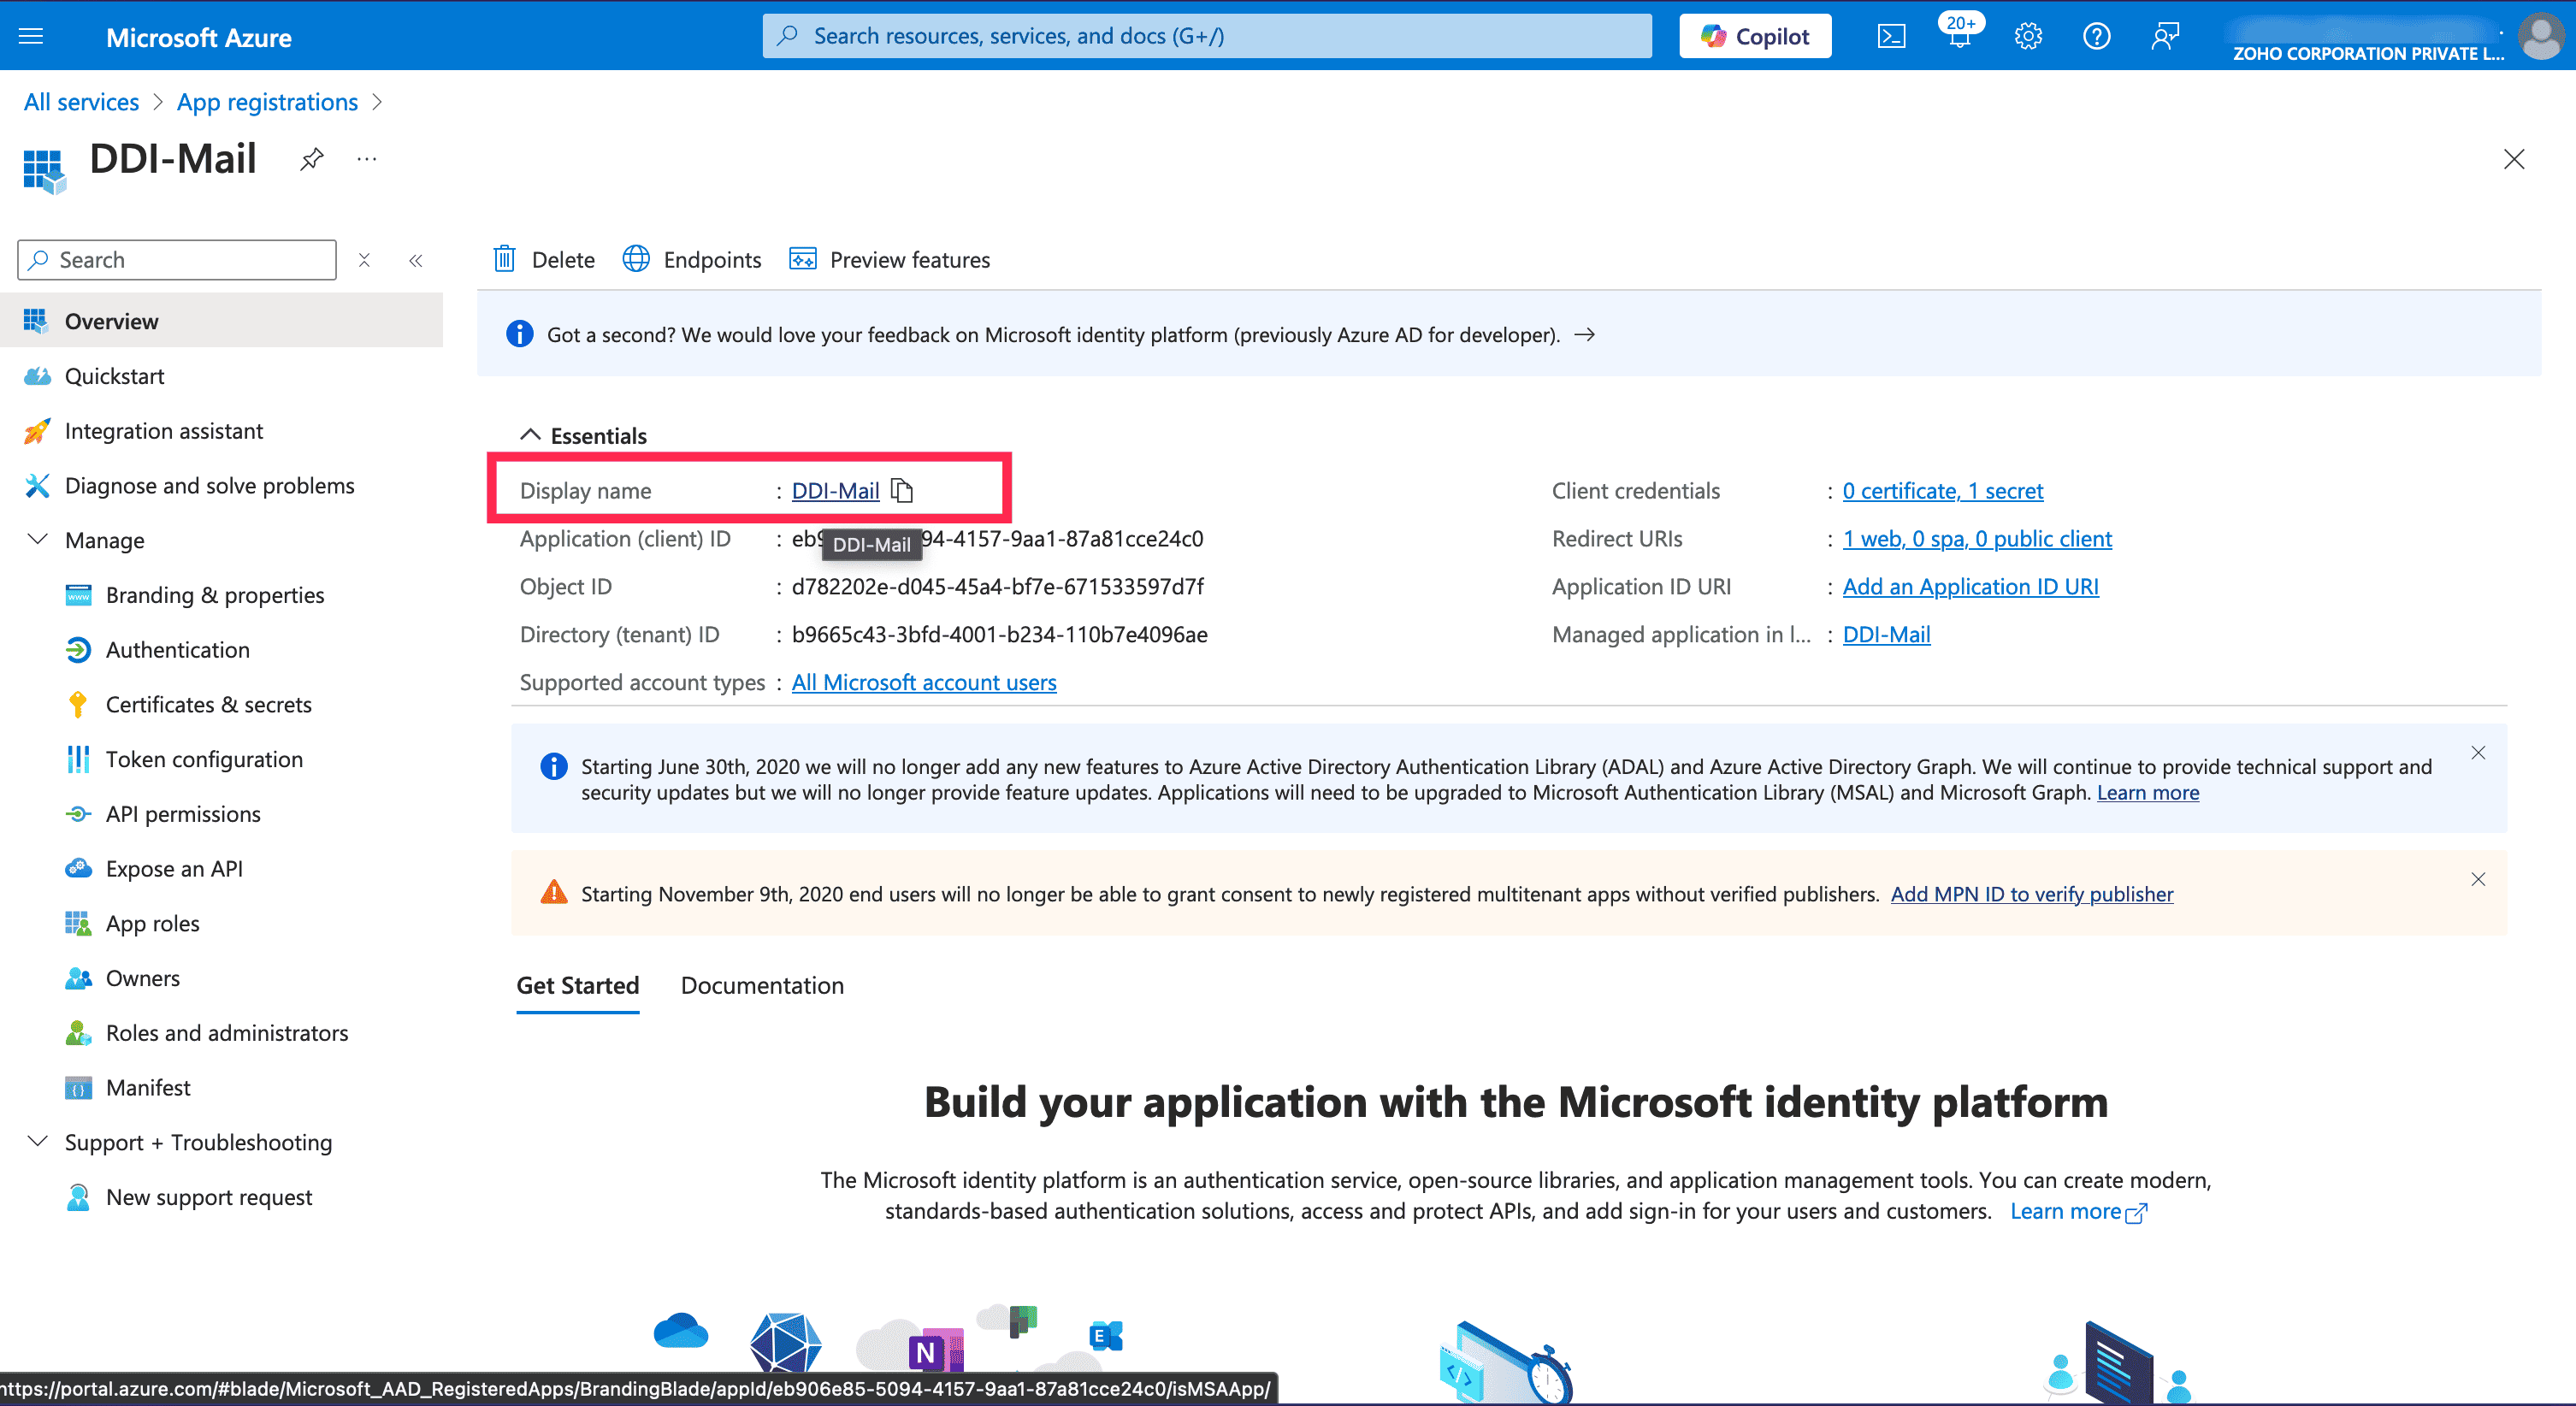
Task: Open API permissions in sidebar
Action: coord(183,814)
